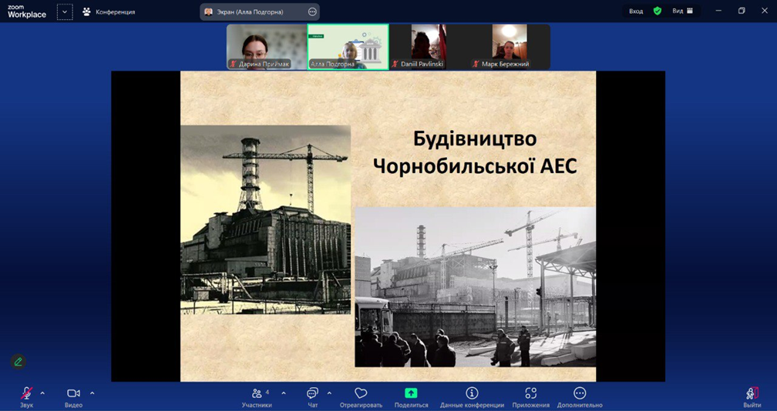The width and height of the screenshot is (777, 411).
Task: Click the sepia Chernobyl sarcophagus photo
Action: (266, 219)
